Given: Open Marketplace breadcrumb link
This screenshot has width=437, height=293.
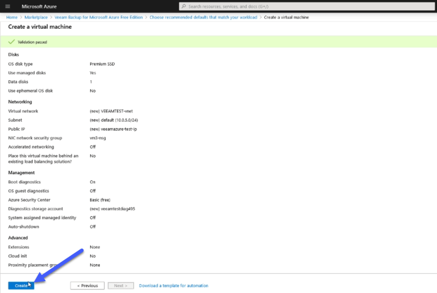Looking at the screenshot, I should click(x=36, y=17).
